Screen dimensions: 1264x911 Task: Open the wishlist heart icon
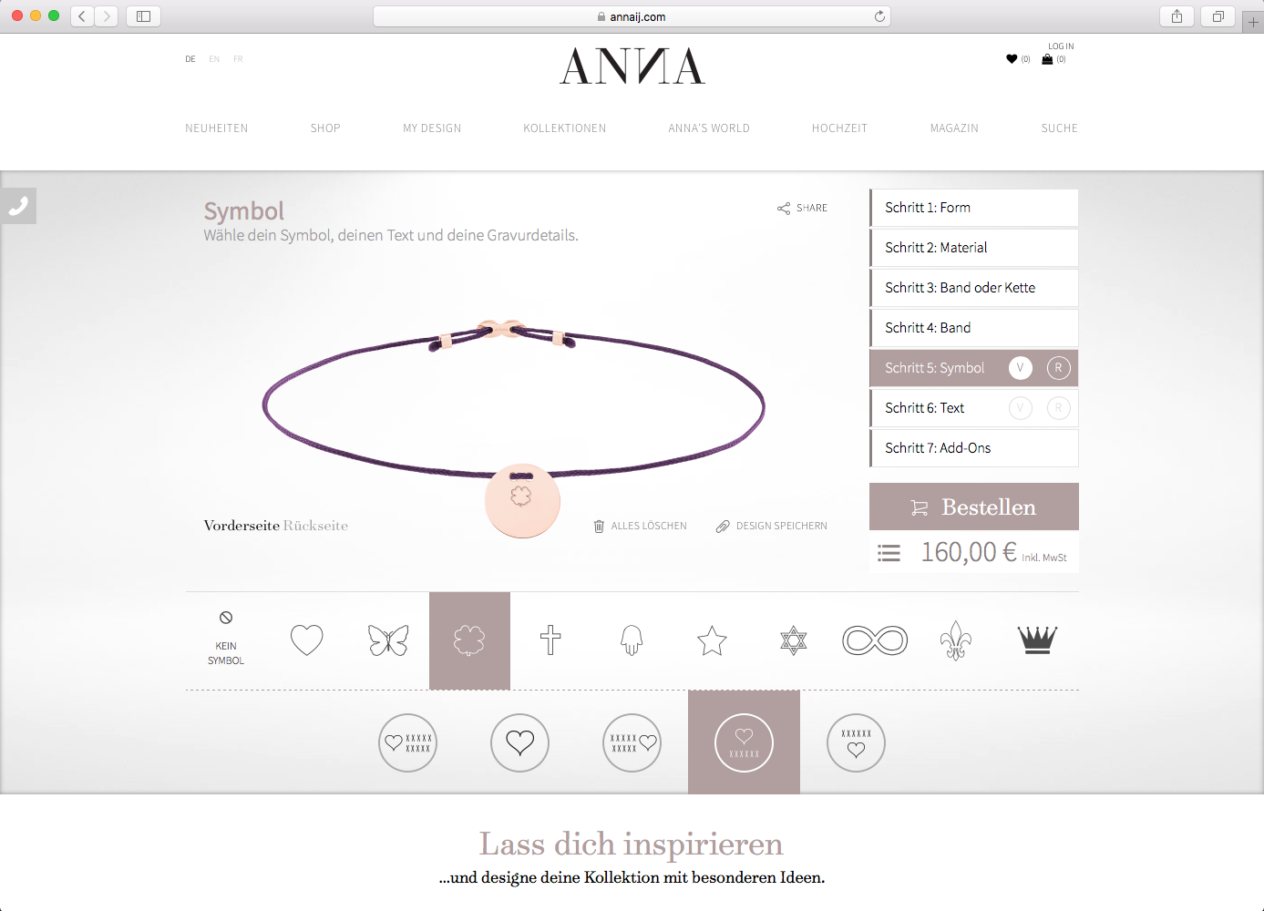click(x=1012, y=59)
